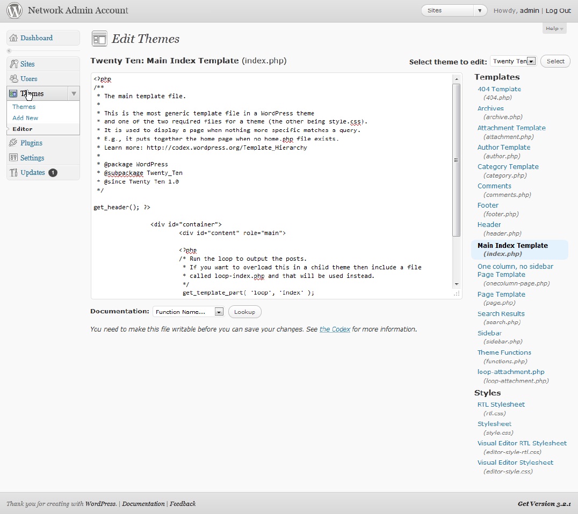Click the Dashboard house icon
The height and width of the screenshot is (514, 578).
pos(13,38)
